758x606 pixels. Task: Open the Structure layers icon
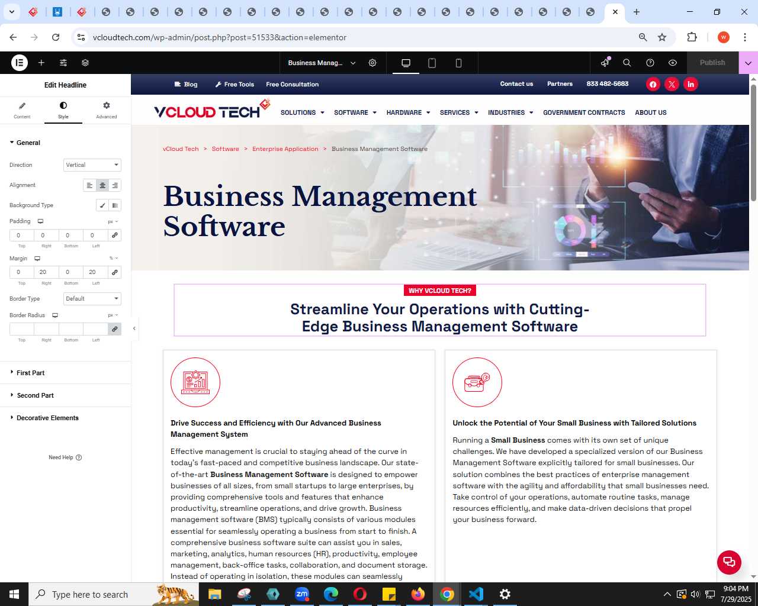click(x=85, y=63)
